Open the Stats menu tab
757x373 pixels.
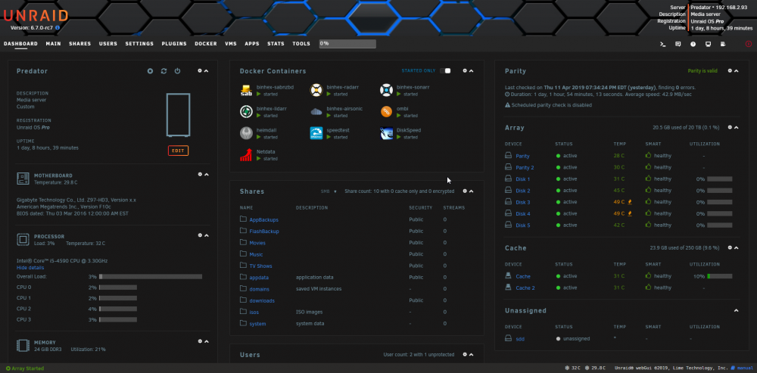[x=276, y=43]
